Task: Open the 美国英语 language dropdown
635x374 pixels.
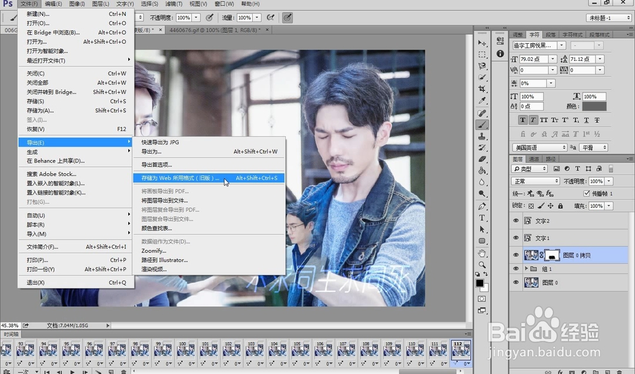Action: tap(539, 148)
